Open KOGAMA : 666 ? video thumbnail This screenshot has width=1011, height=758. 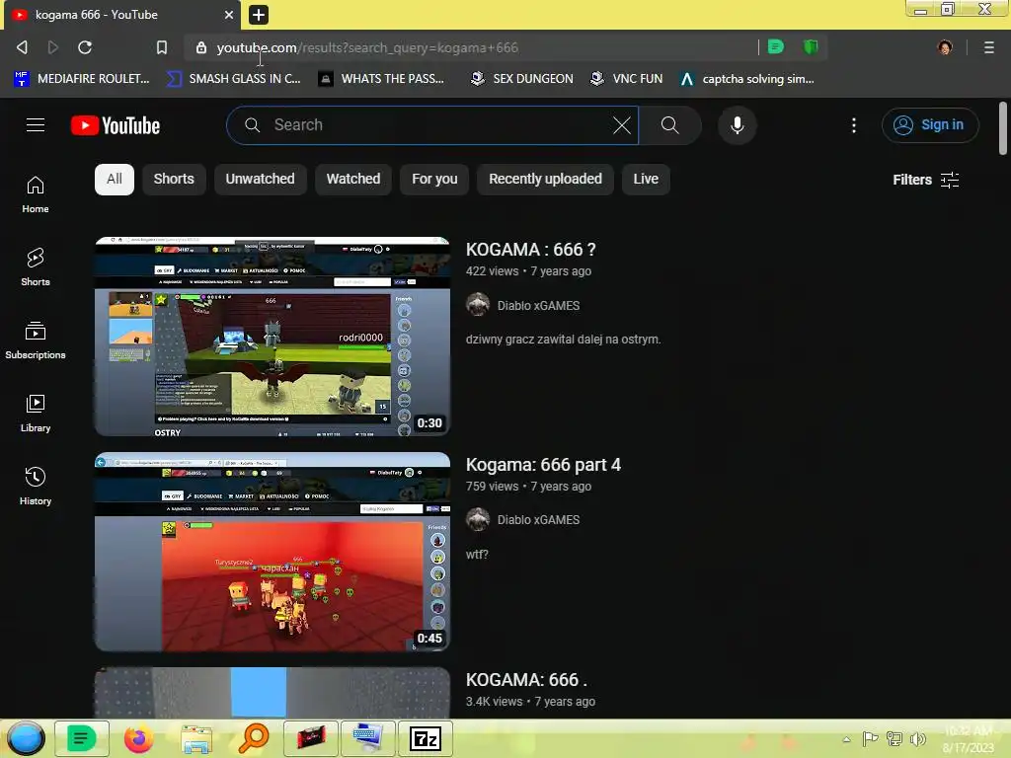(272, 337)
